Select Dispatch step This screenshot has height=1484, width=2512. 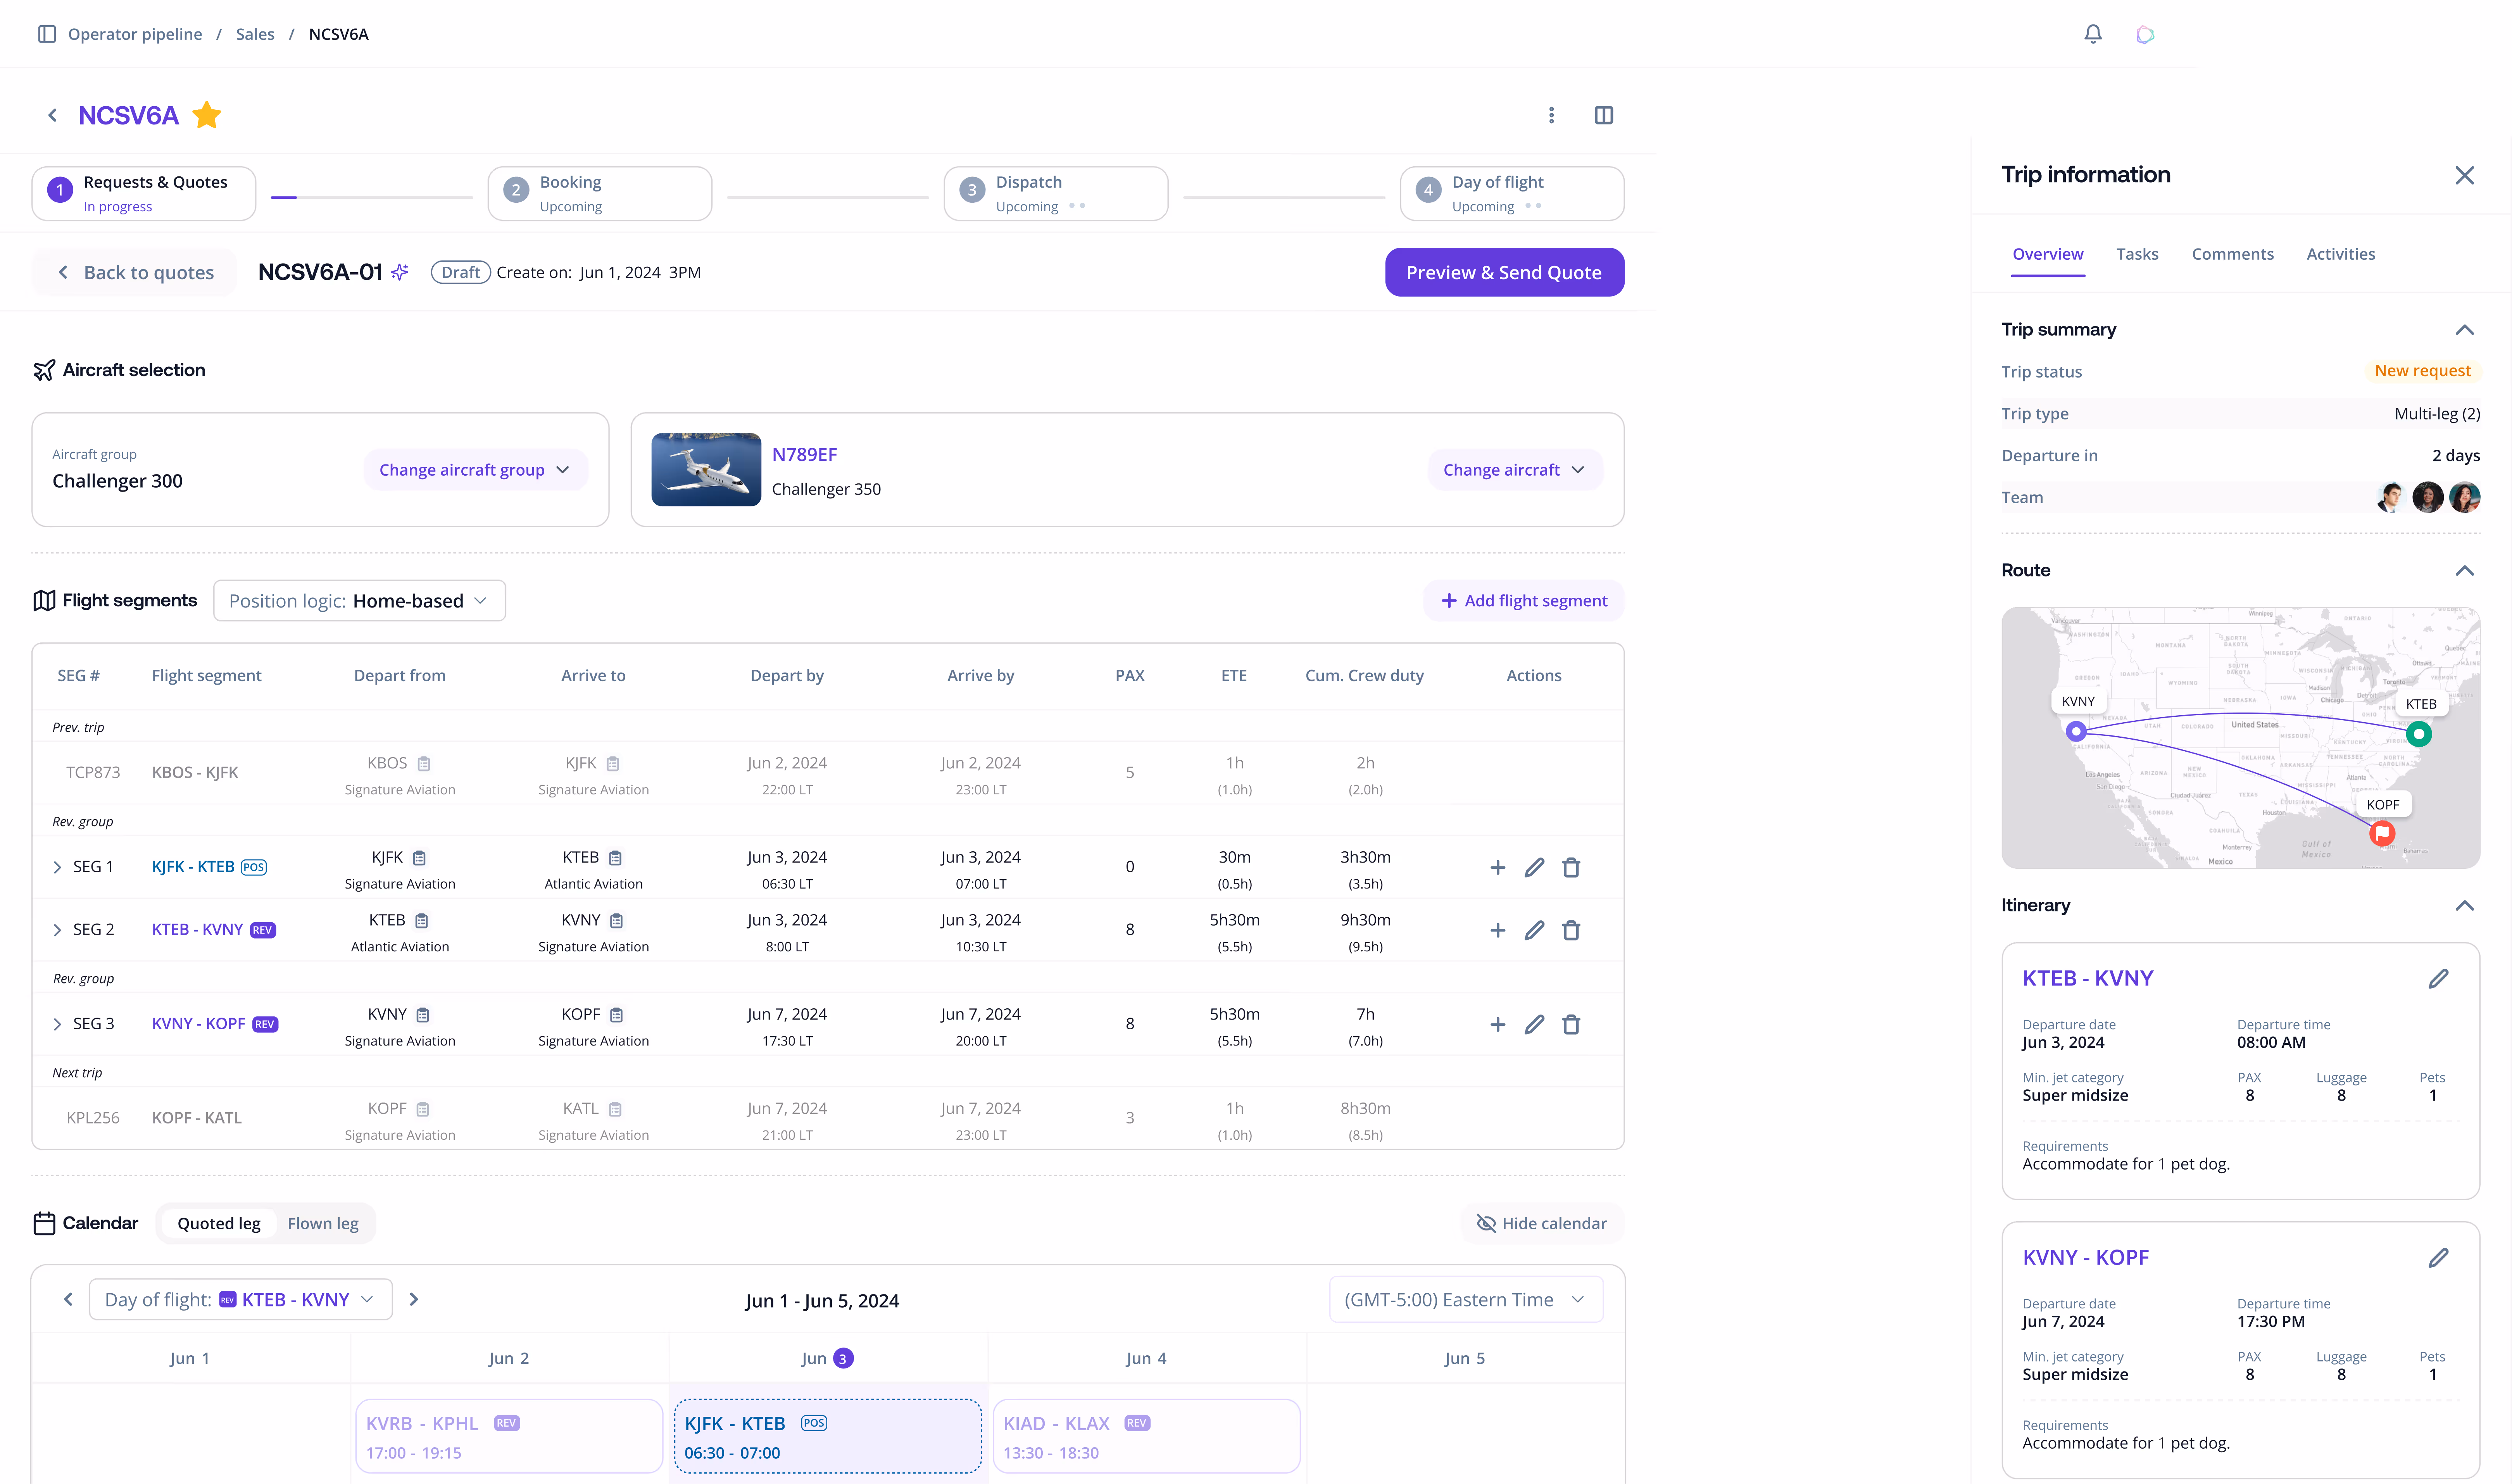click(x=1056, y=193)
